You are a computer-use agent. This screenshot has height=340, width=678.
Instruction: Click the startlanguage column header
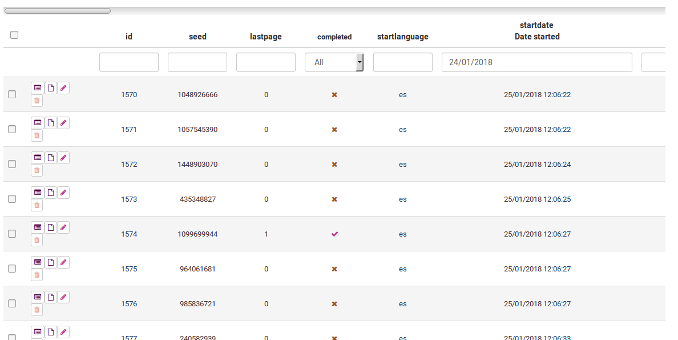click(x=402, y=37)
